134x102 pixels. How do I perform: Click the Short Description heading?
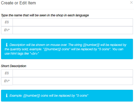[x=13, y=66]
